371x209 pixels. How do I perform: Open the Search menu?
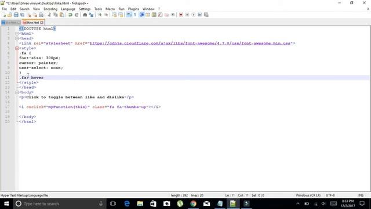pos(24,9)
